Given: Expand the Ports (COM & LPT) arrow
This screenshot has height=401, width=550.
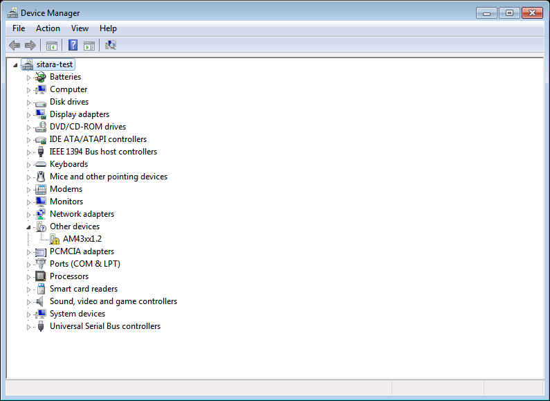Looking at the screenshot, I should point(29,265).
